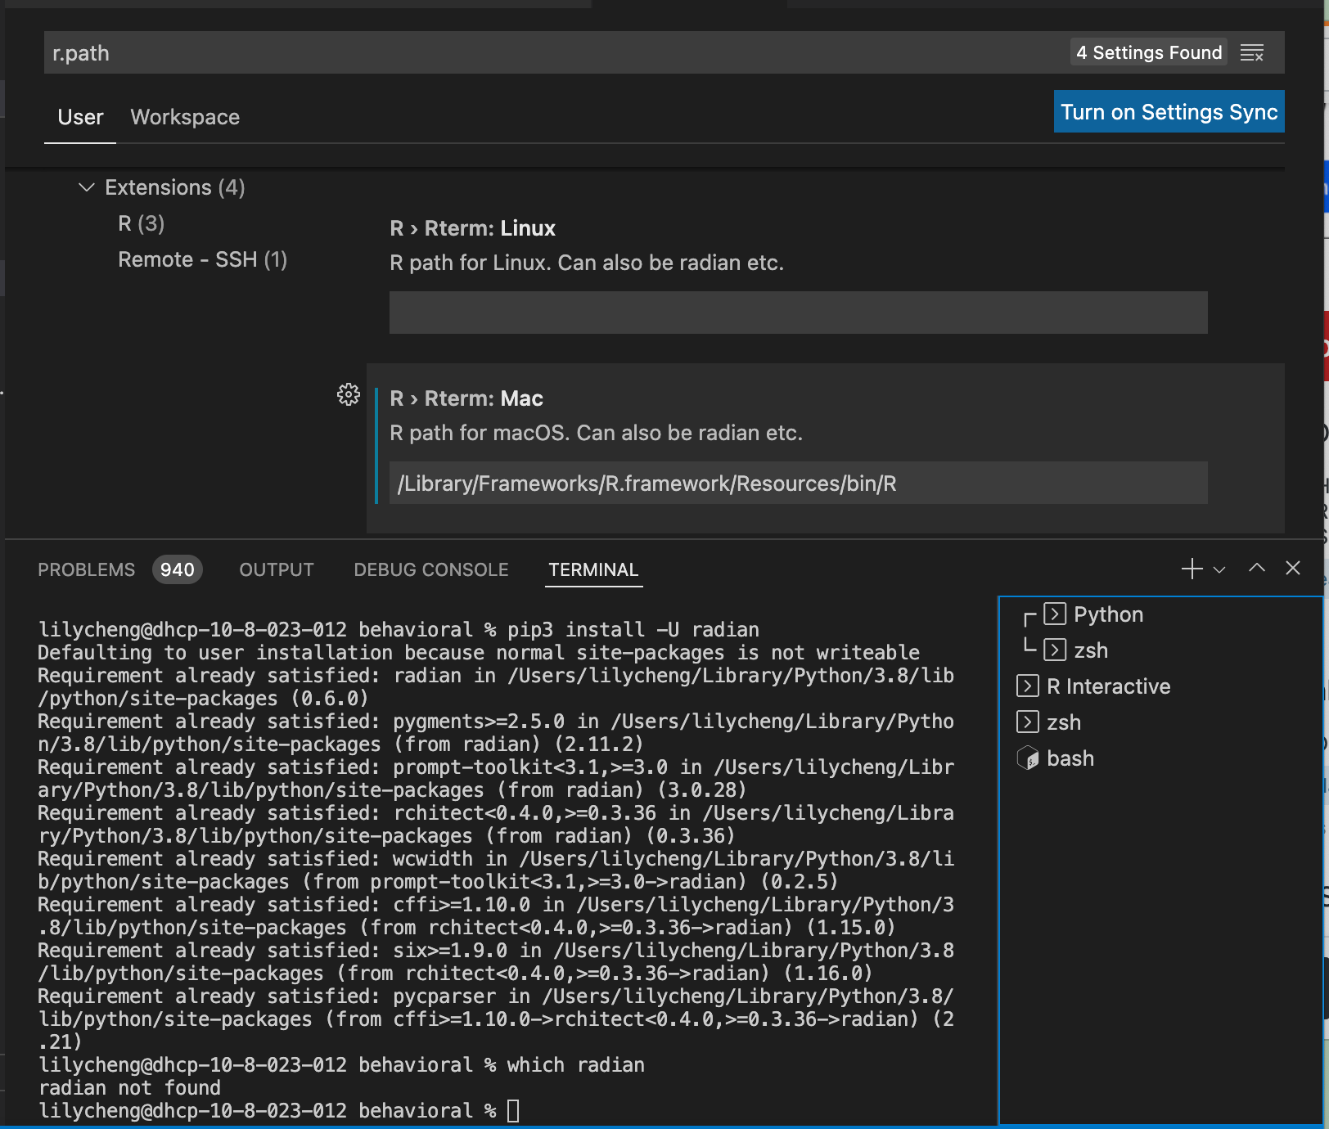This screenshot has width=1329, height=1129.
Task: Collapse the Extensions (4) tree section
Action: click(x=86, y=187)
